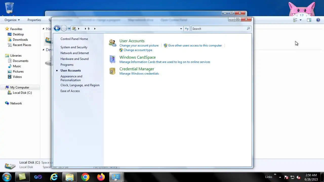Open Videos library in Explorer sidebar
This screenshot has width=324, height=182.
(x=17, y=77)
